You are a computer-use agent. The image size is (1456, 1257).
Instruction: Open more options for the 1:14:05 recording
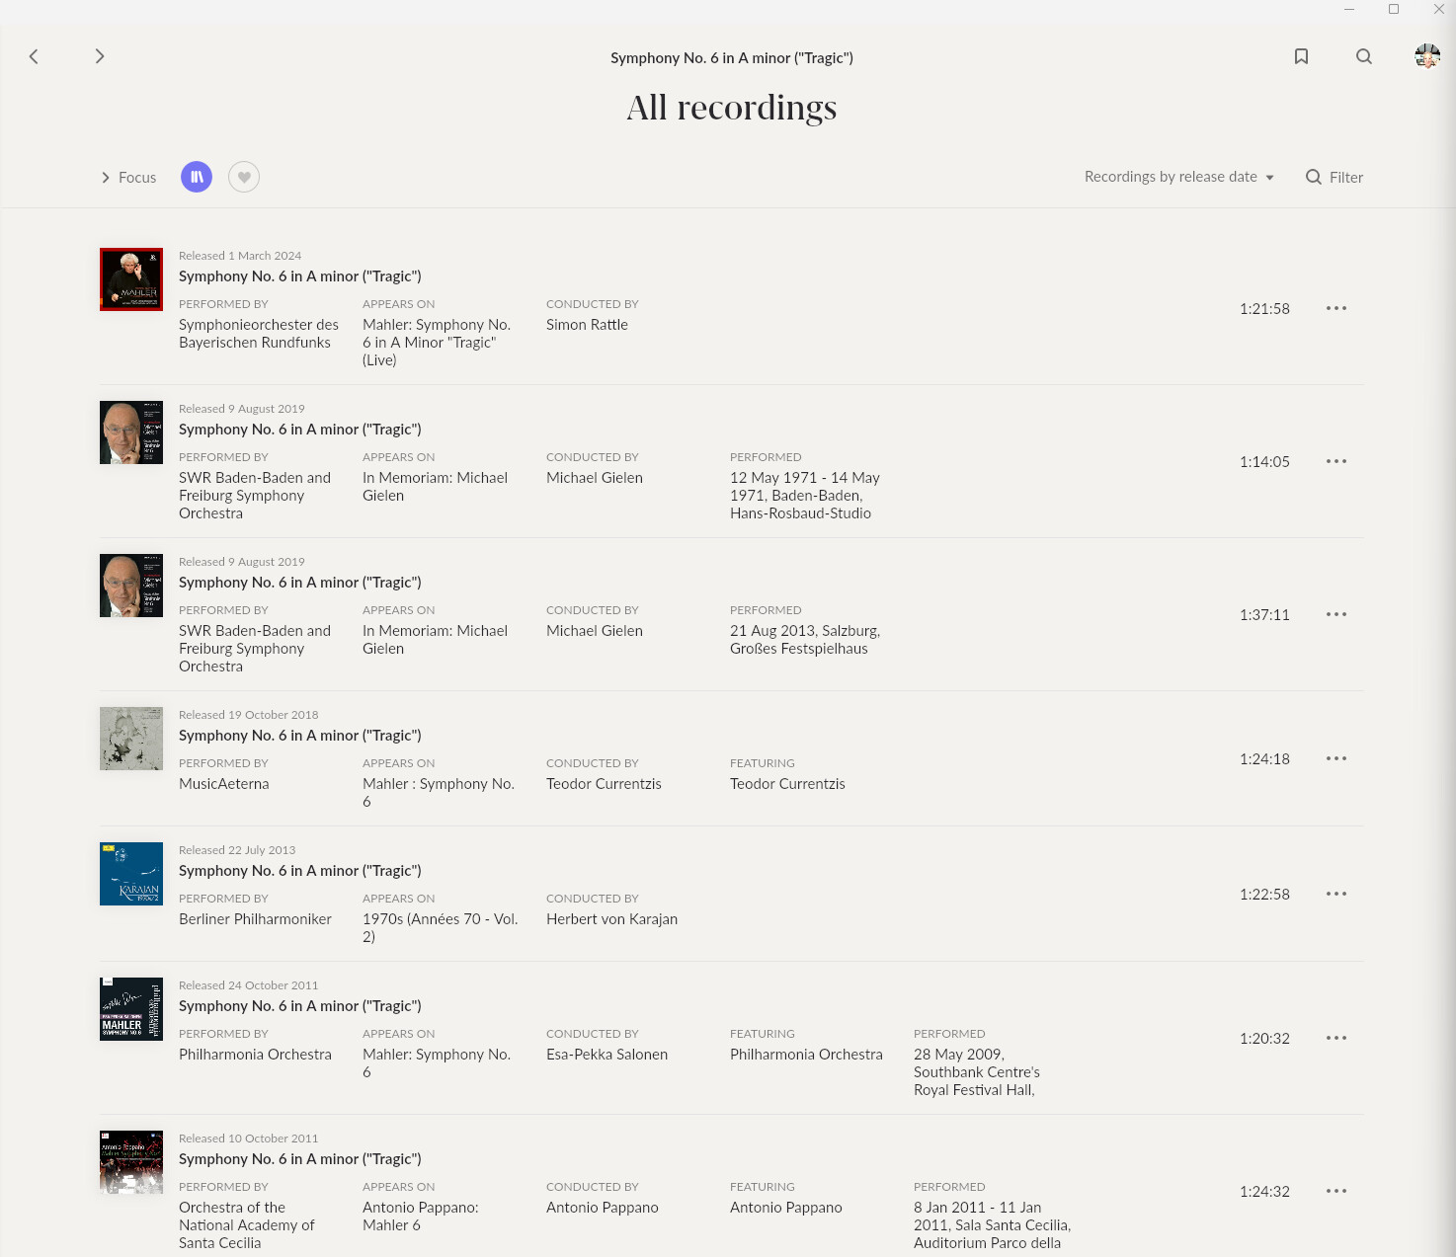(1336, 461)
